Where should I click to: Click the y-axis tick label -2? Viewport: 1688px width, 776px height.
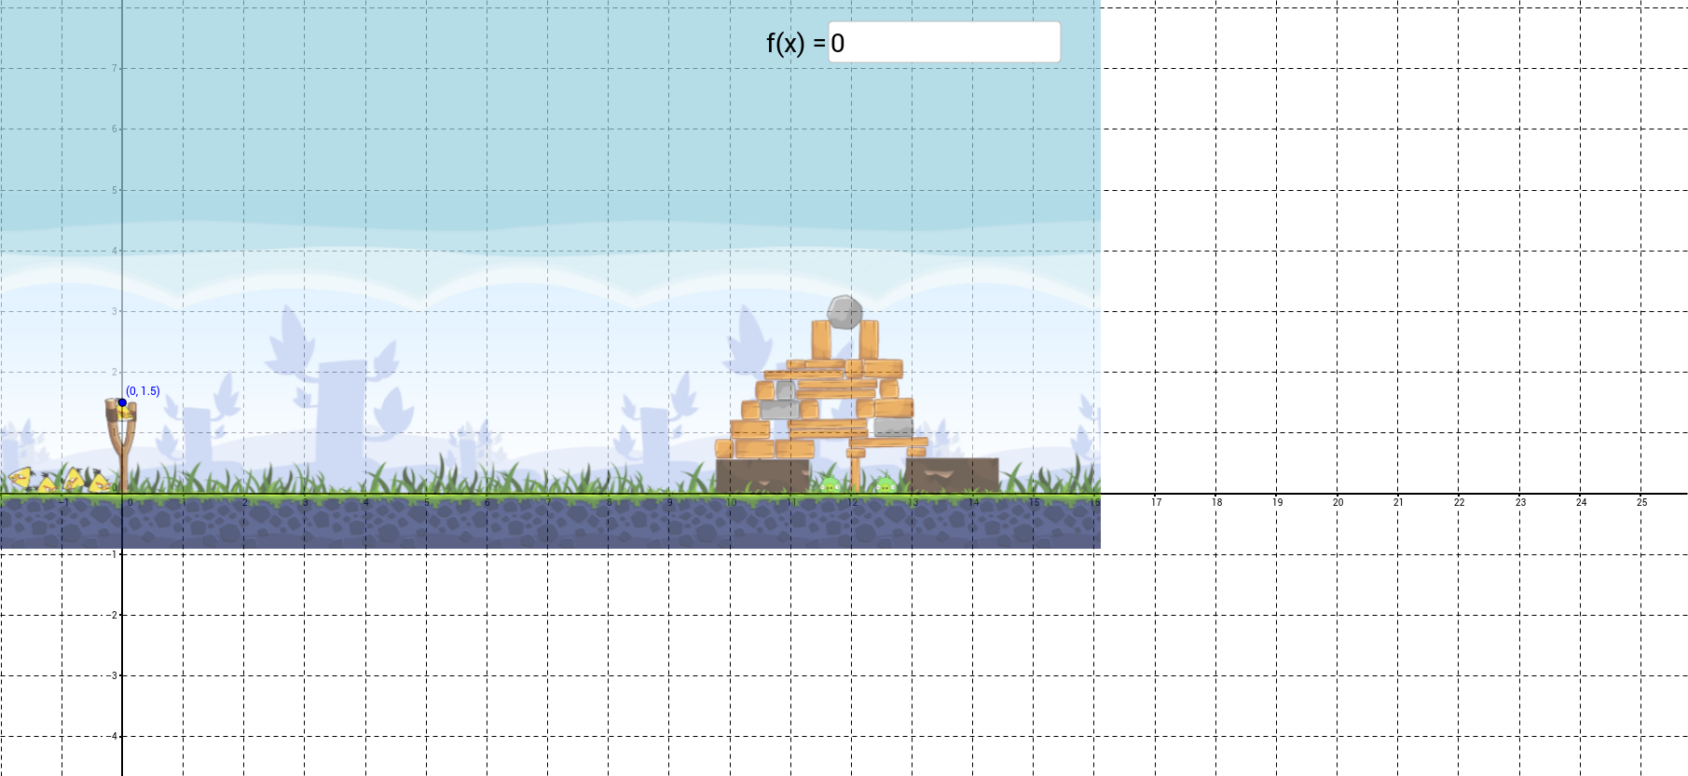pos(113,615)
